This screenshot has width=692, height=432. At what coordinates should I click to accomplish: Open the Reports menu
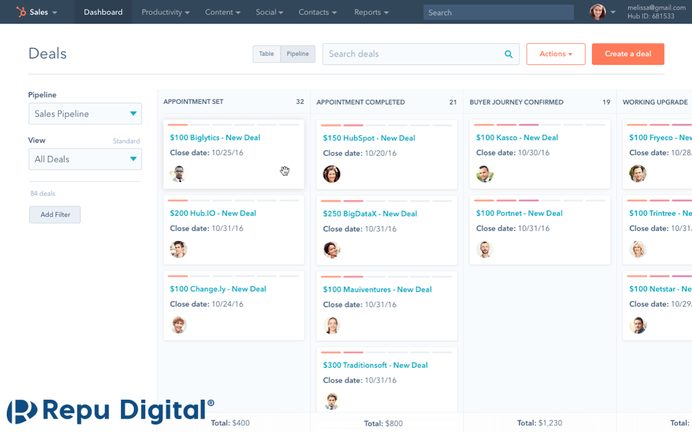372,12
